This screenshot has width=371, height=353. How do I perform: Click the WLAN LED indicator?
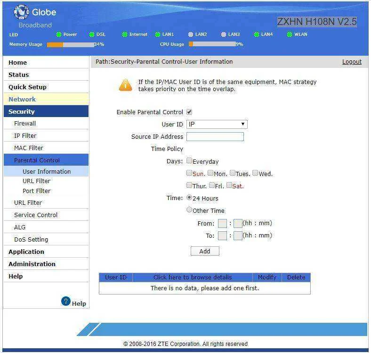(x=289, y=34)
